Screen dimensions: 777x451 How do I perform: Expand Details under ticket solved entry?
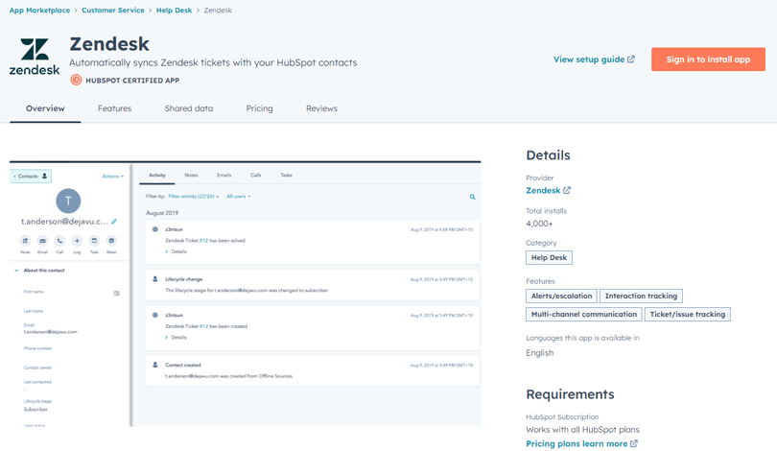[176, 251]
